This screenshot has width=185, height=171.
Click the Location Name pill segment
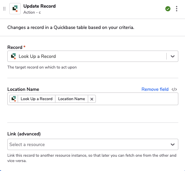click(71, 99)
